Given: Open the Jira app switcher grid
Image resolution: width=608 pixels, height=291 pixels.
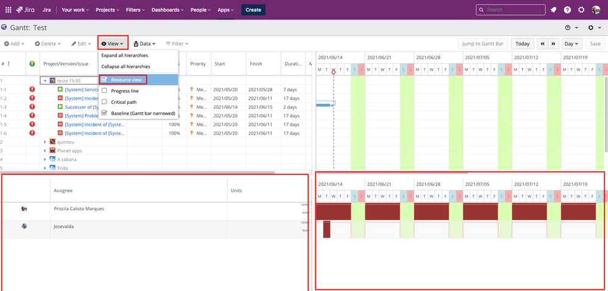Looking at the screenshot, I should click(x=8, y=10).
